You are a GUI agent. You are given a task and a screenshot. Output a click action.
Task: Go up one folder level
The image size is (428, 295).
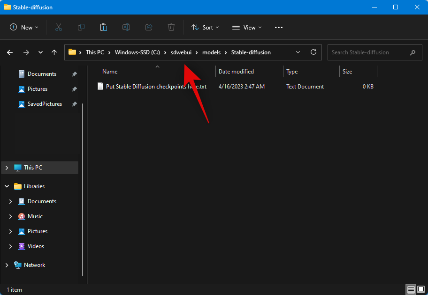[x=54, y=52]
